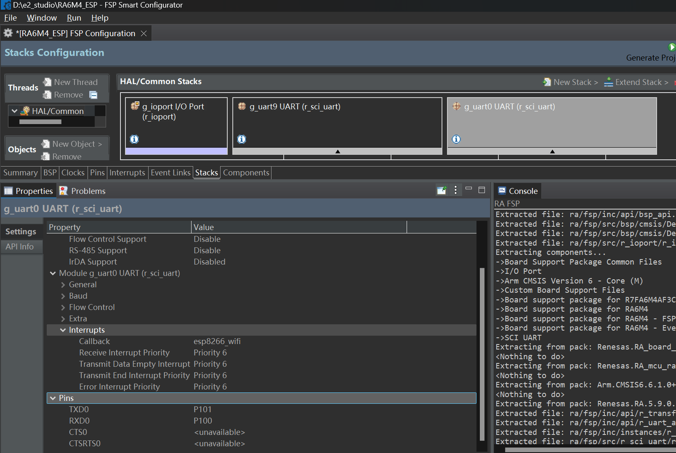Click the Extend Stack icon
The width and height of the screenshot is (676, 453).
608,82
